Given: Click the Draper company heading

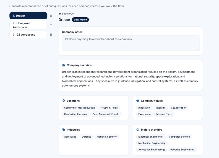Looking at the screenshot, I should point(64,20).
